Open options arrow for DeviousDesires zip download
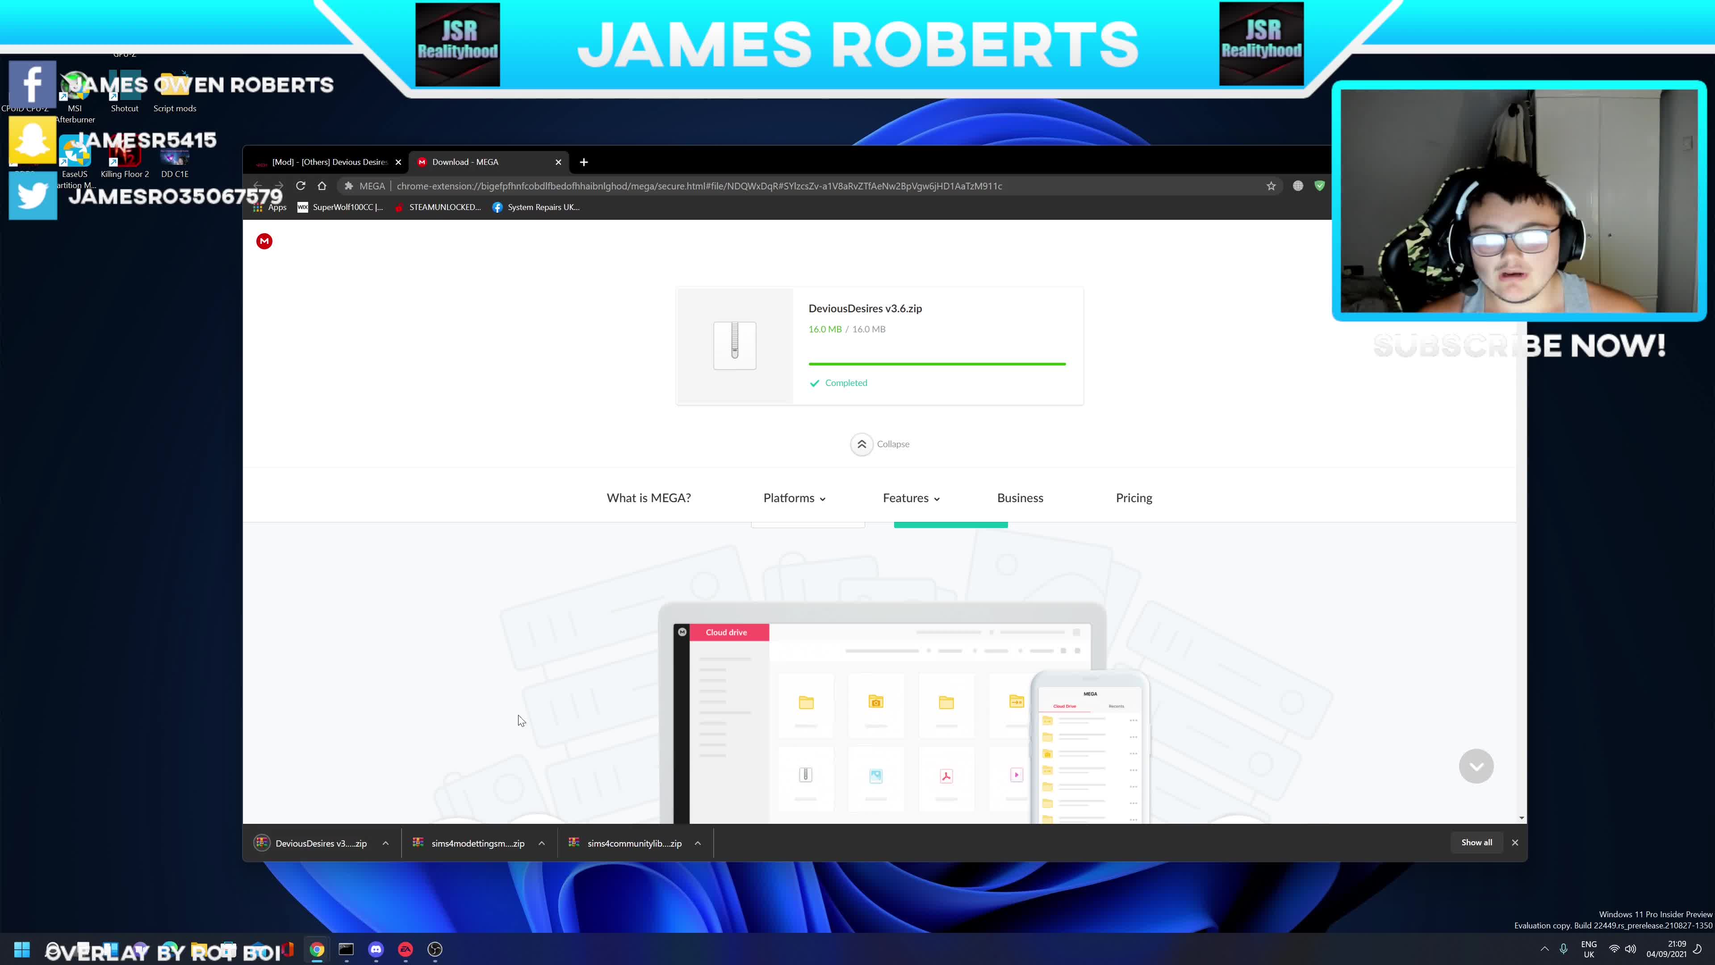 (385, 843)
